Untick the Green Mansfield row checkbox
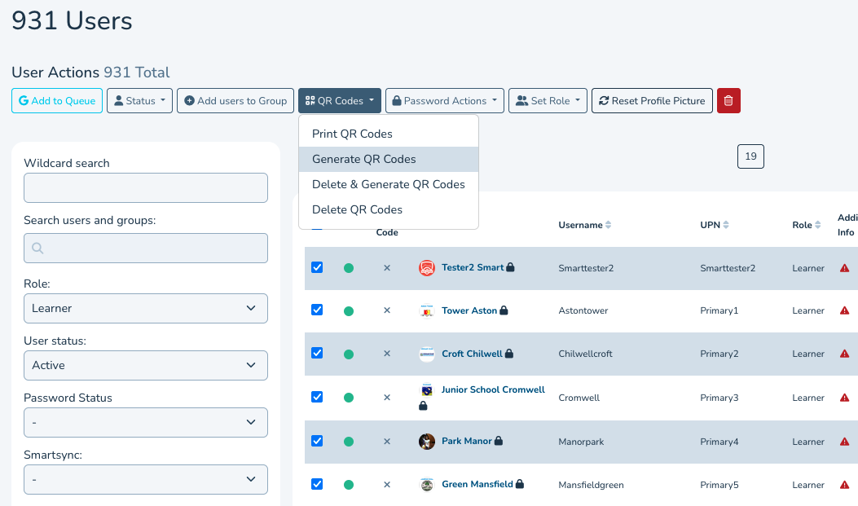Viewport: 858px width, 506px height. click(x=317, y=484)
